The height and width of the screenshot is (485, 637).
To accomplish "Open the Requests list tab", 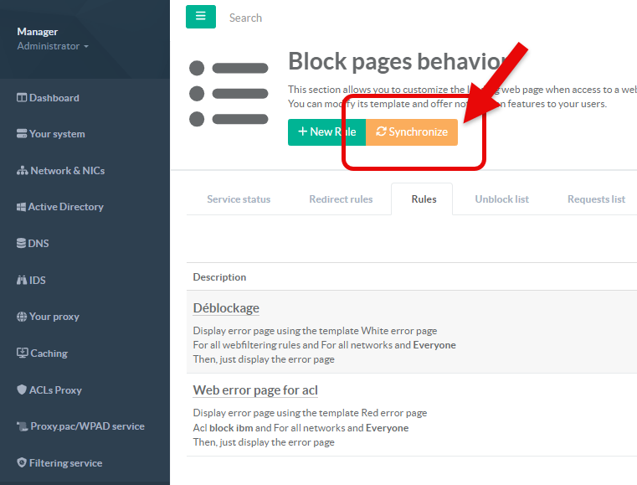I will [596, 199].
